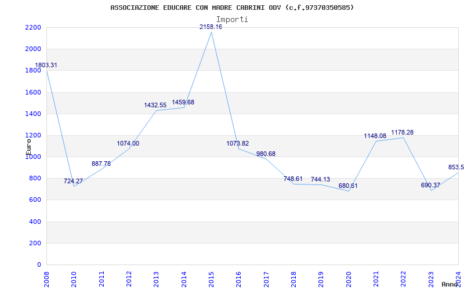Viewport: 464px width, 290px height.
Task: Select the 980.68 value label
Action: coord(266,154)
